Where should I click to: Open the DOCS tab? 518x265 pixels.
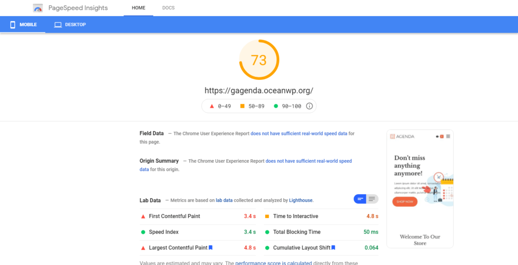coord(168,8)
